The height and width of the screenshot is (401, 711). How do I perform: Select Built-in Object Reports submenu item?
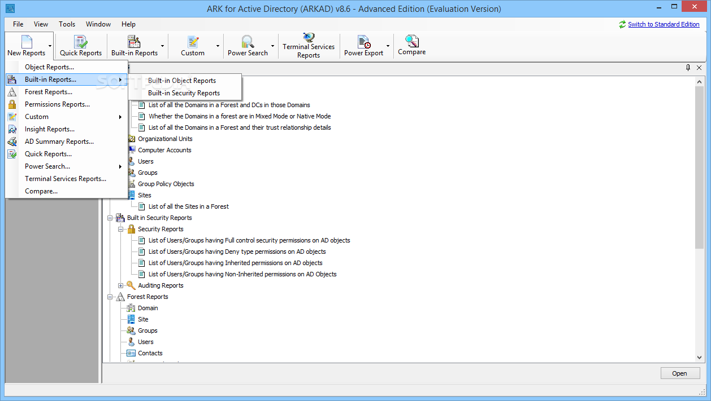coord(185,81)
